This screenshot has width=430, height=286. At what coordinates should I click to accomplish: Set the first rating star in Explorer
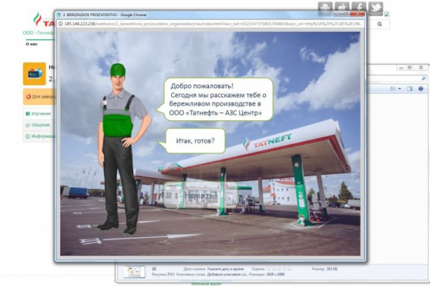[x=269, y=269]
